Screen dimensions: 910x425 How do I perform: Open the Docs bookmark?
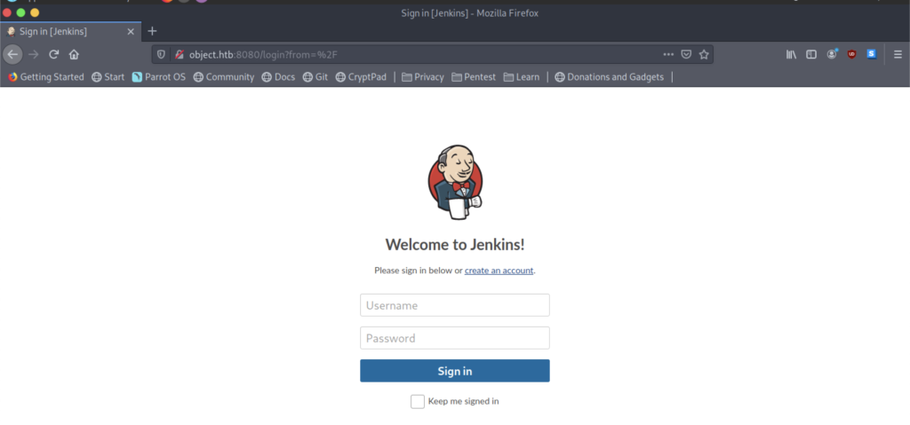click(x=278, y=77)
